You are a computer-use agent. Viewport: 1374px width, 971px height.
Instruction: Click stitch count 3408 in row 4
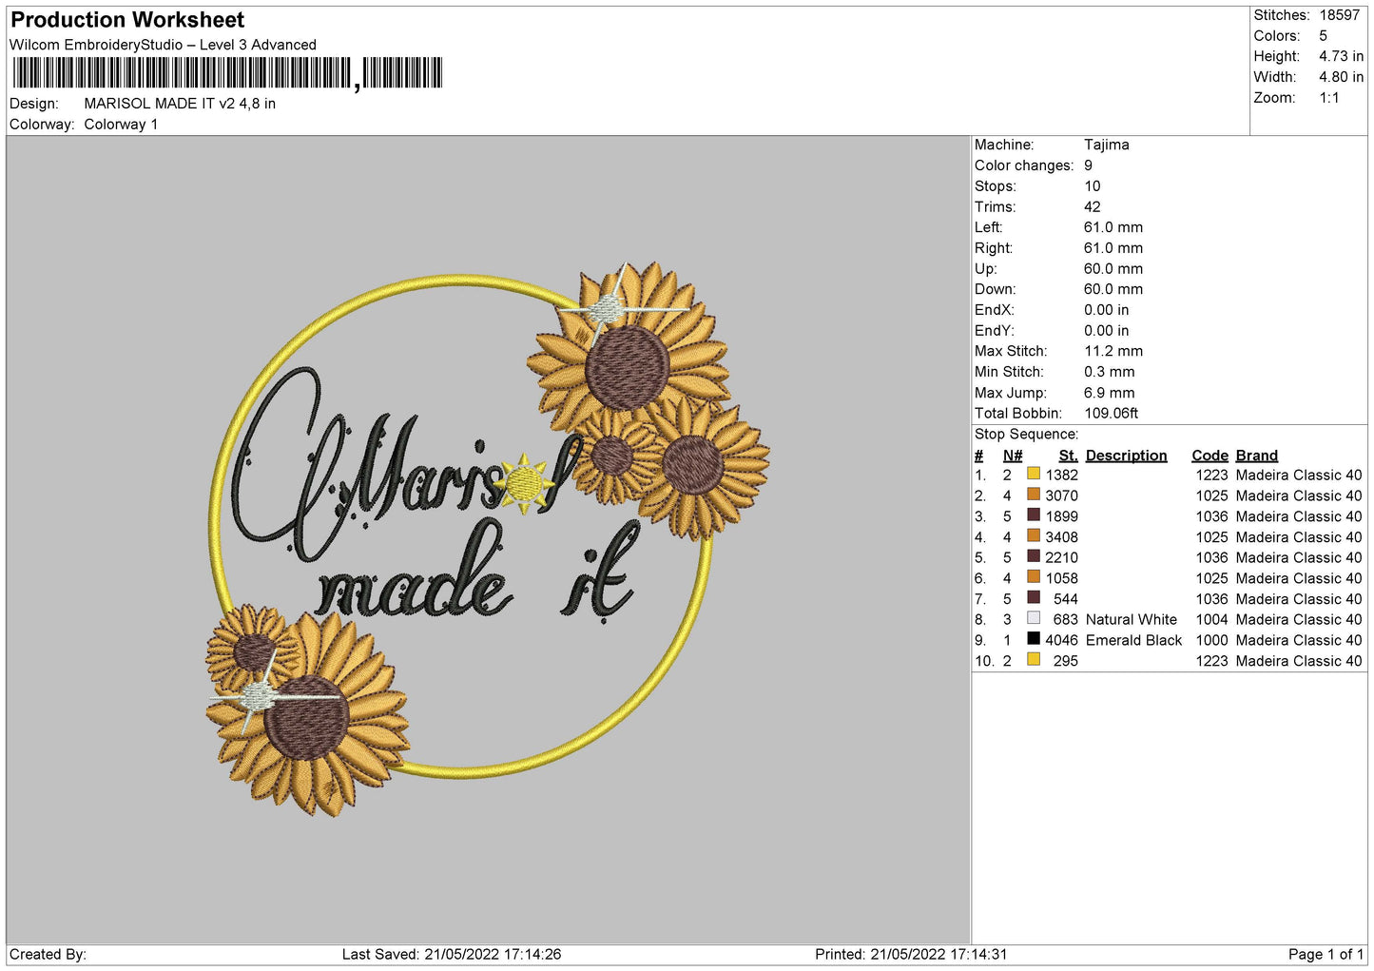pyautogui.click(x=1062, y=537)
